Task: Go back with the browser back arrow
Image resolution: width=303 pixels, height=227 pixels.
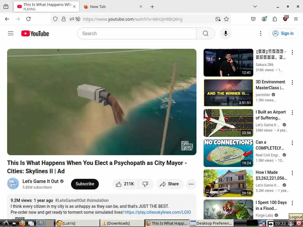Action: 7,19
